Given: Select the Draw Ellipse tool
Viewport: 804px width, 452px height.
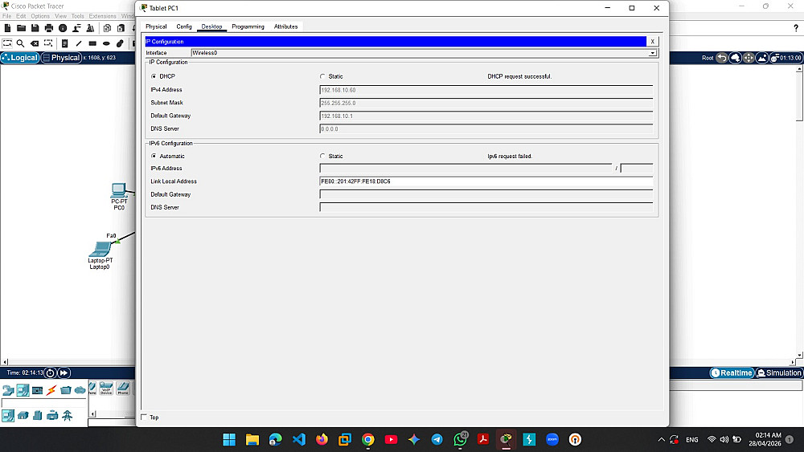Looking at the screenshot, I should (x=106, y=43).
